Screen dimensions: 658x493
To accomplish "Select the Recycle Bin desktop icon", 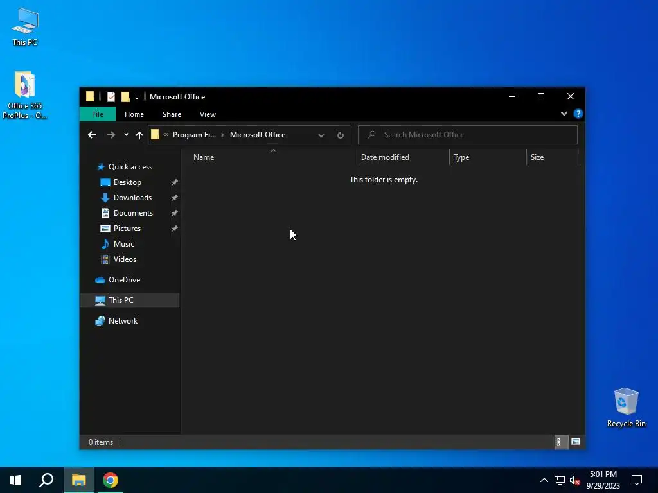I will coord(626,408).
